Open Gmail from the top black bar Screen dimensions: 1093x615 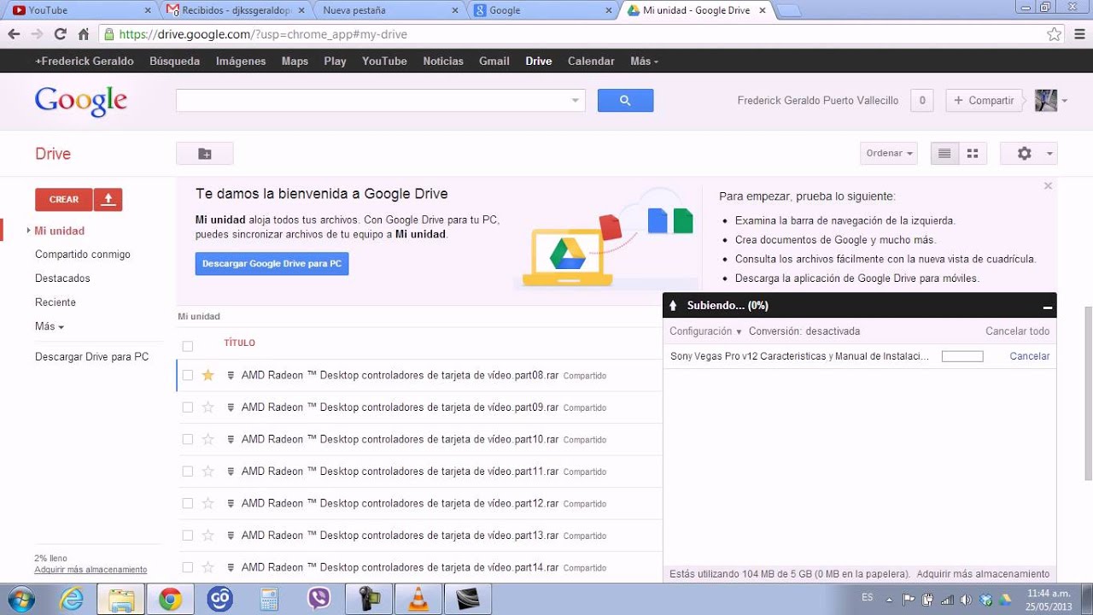pyautogui.click(x=494, y=61)
